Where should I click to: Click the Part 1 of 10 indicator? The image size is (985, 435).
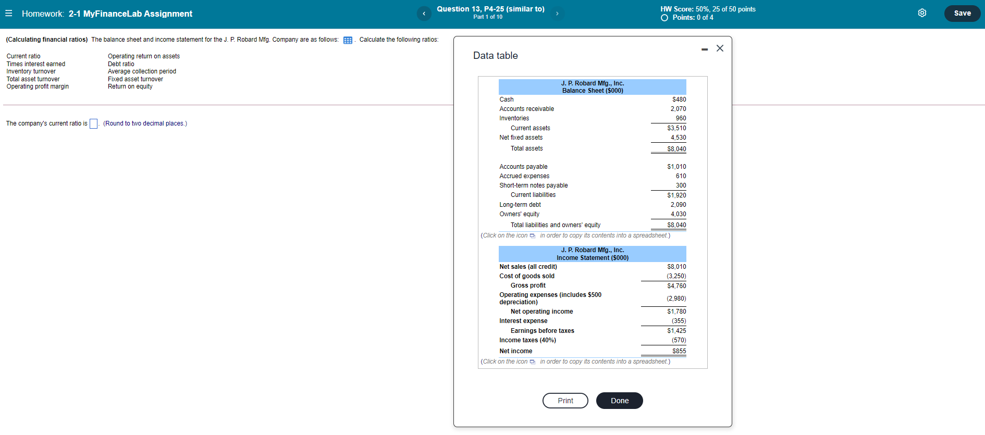pyautogui.click(x=488, y=17)
